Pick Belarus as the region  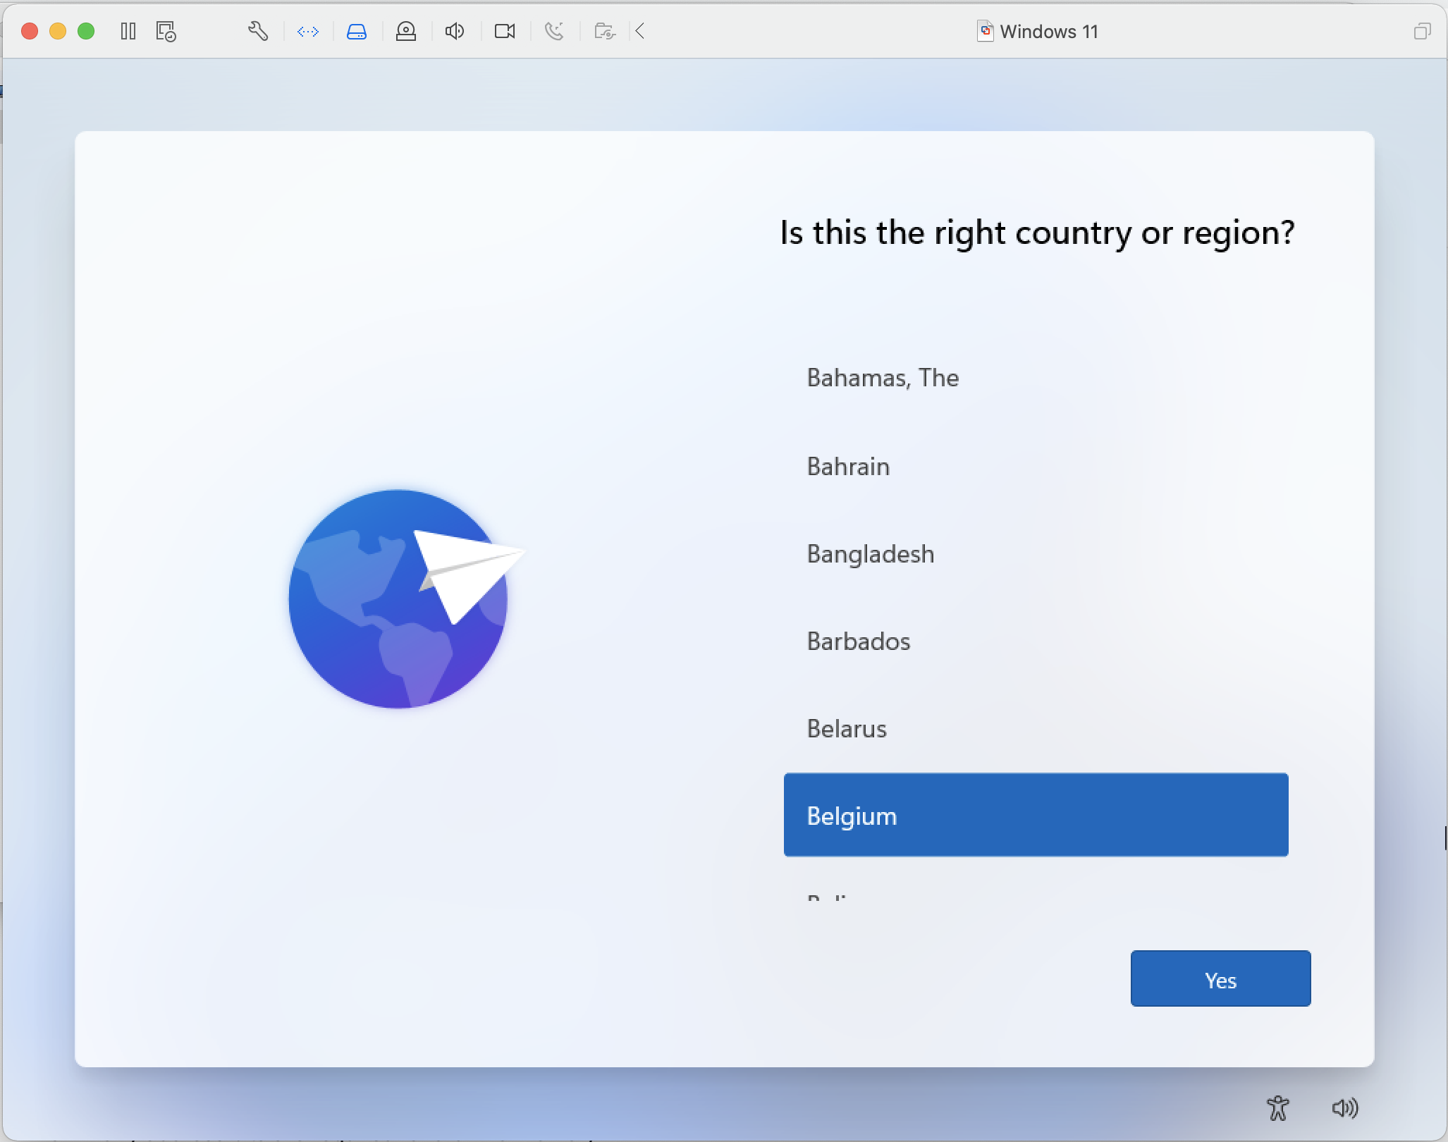847,729
